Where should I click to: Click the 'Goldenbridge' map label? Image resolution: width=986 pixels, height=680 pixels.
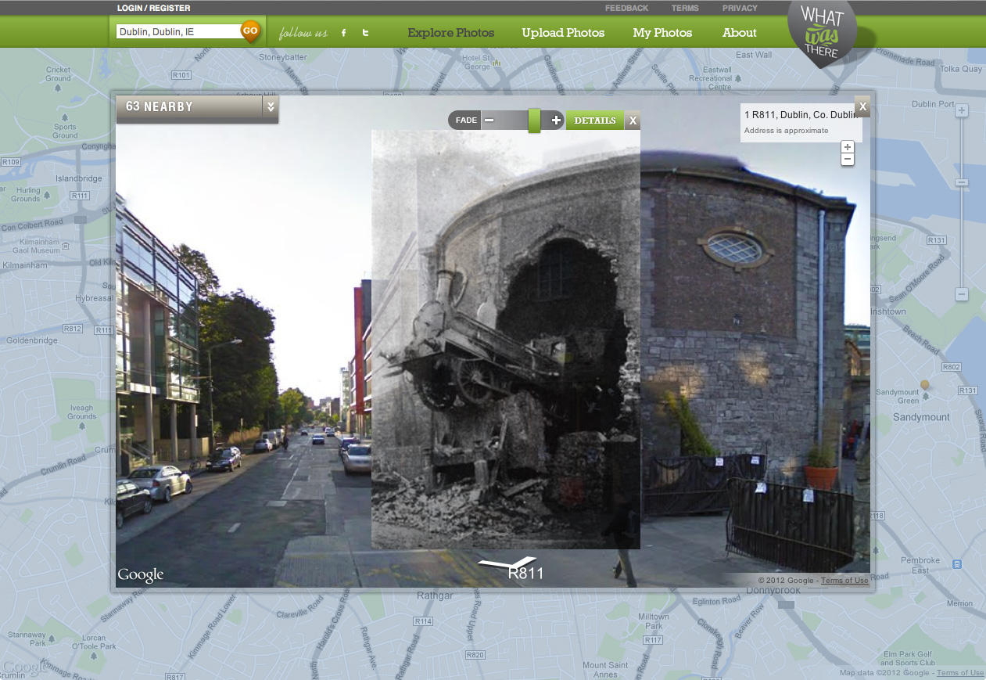(31, 341)
